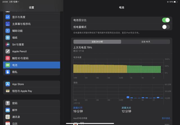Switch to 过去10天 tab
Viewport: 180px width, 125px height.
click(x=145, y=42)
